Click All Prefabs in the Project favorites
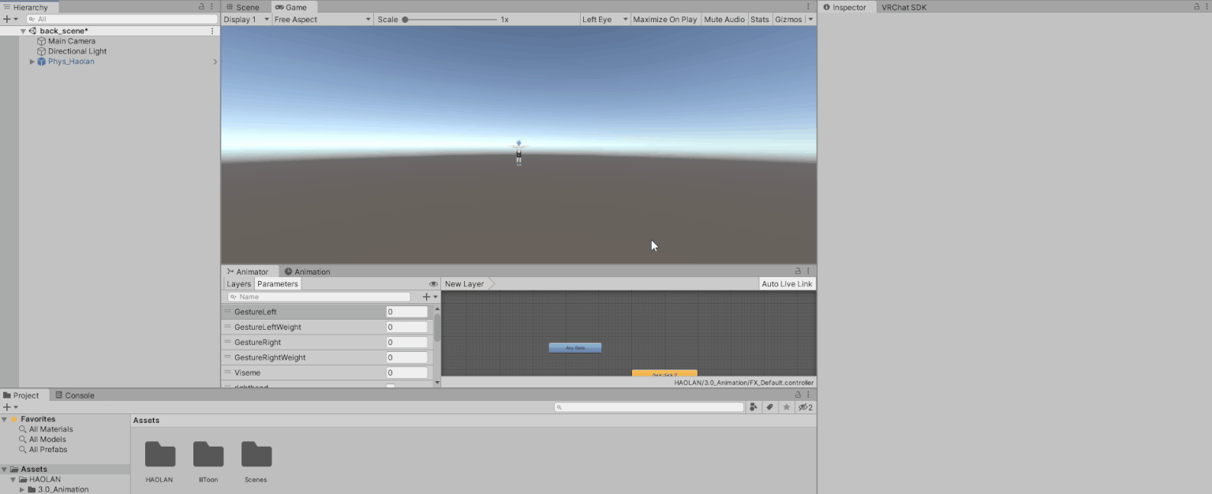Viewport: 1212px width, 494px height. [x=48, y=449]
